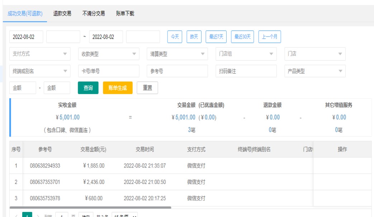Expand the 门店组 selector
This screenshot has width=374, height=217.
pos(246,54)
